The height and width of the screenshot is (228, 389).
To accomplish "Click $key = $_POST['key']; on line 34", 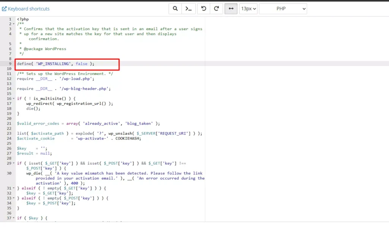I will click(x=51, y=203).
